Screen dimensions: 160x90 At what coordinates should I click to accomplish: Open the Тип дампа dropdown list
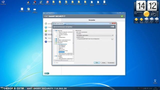tap(95, 35)
